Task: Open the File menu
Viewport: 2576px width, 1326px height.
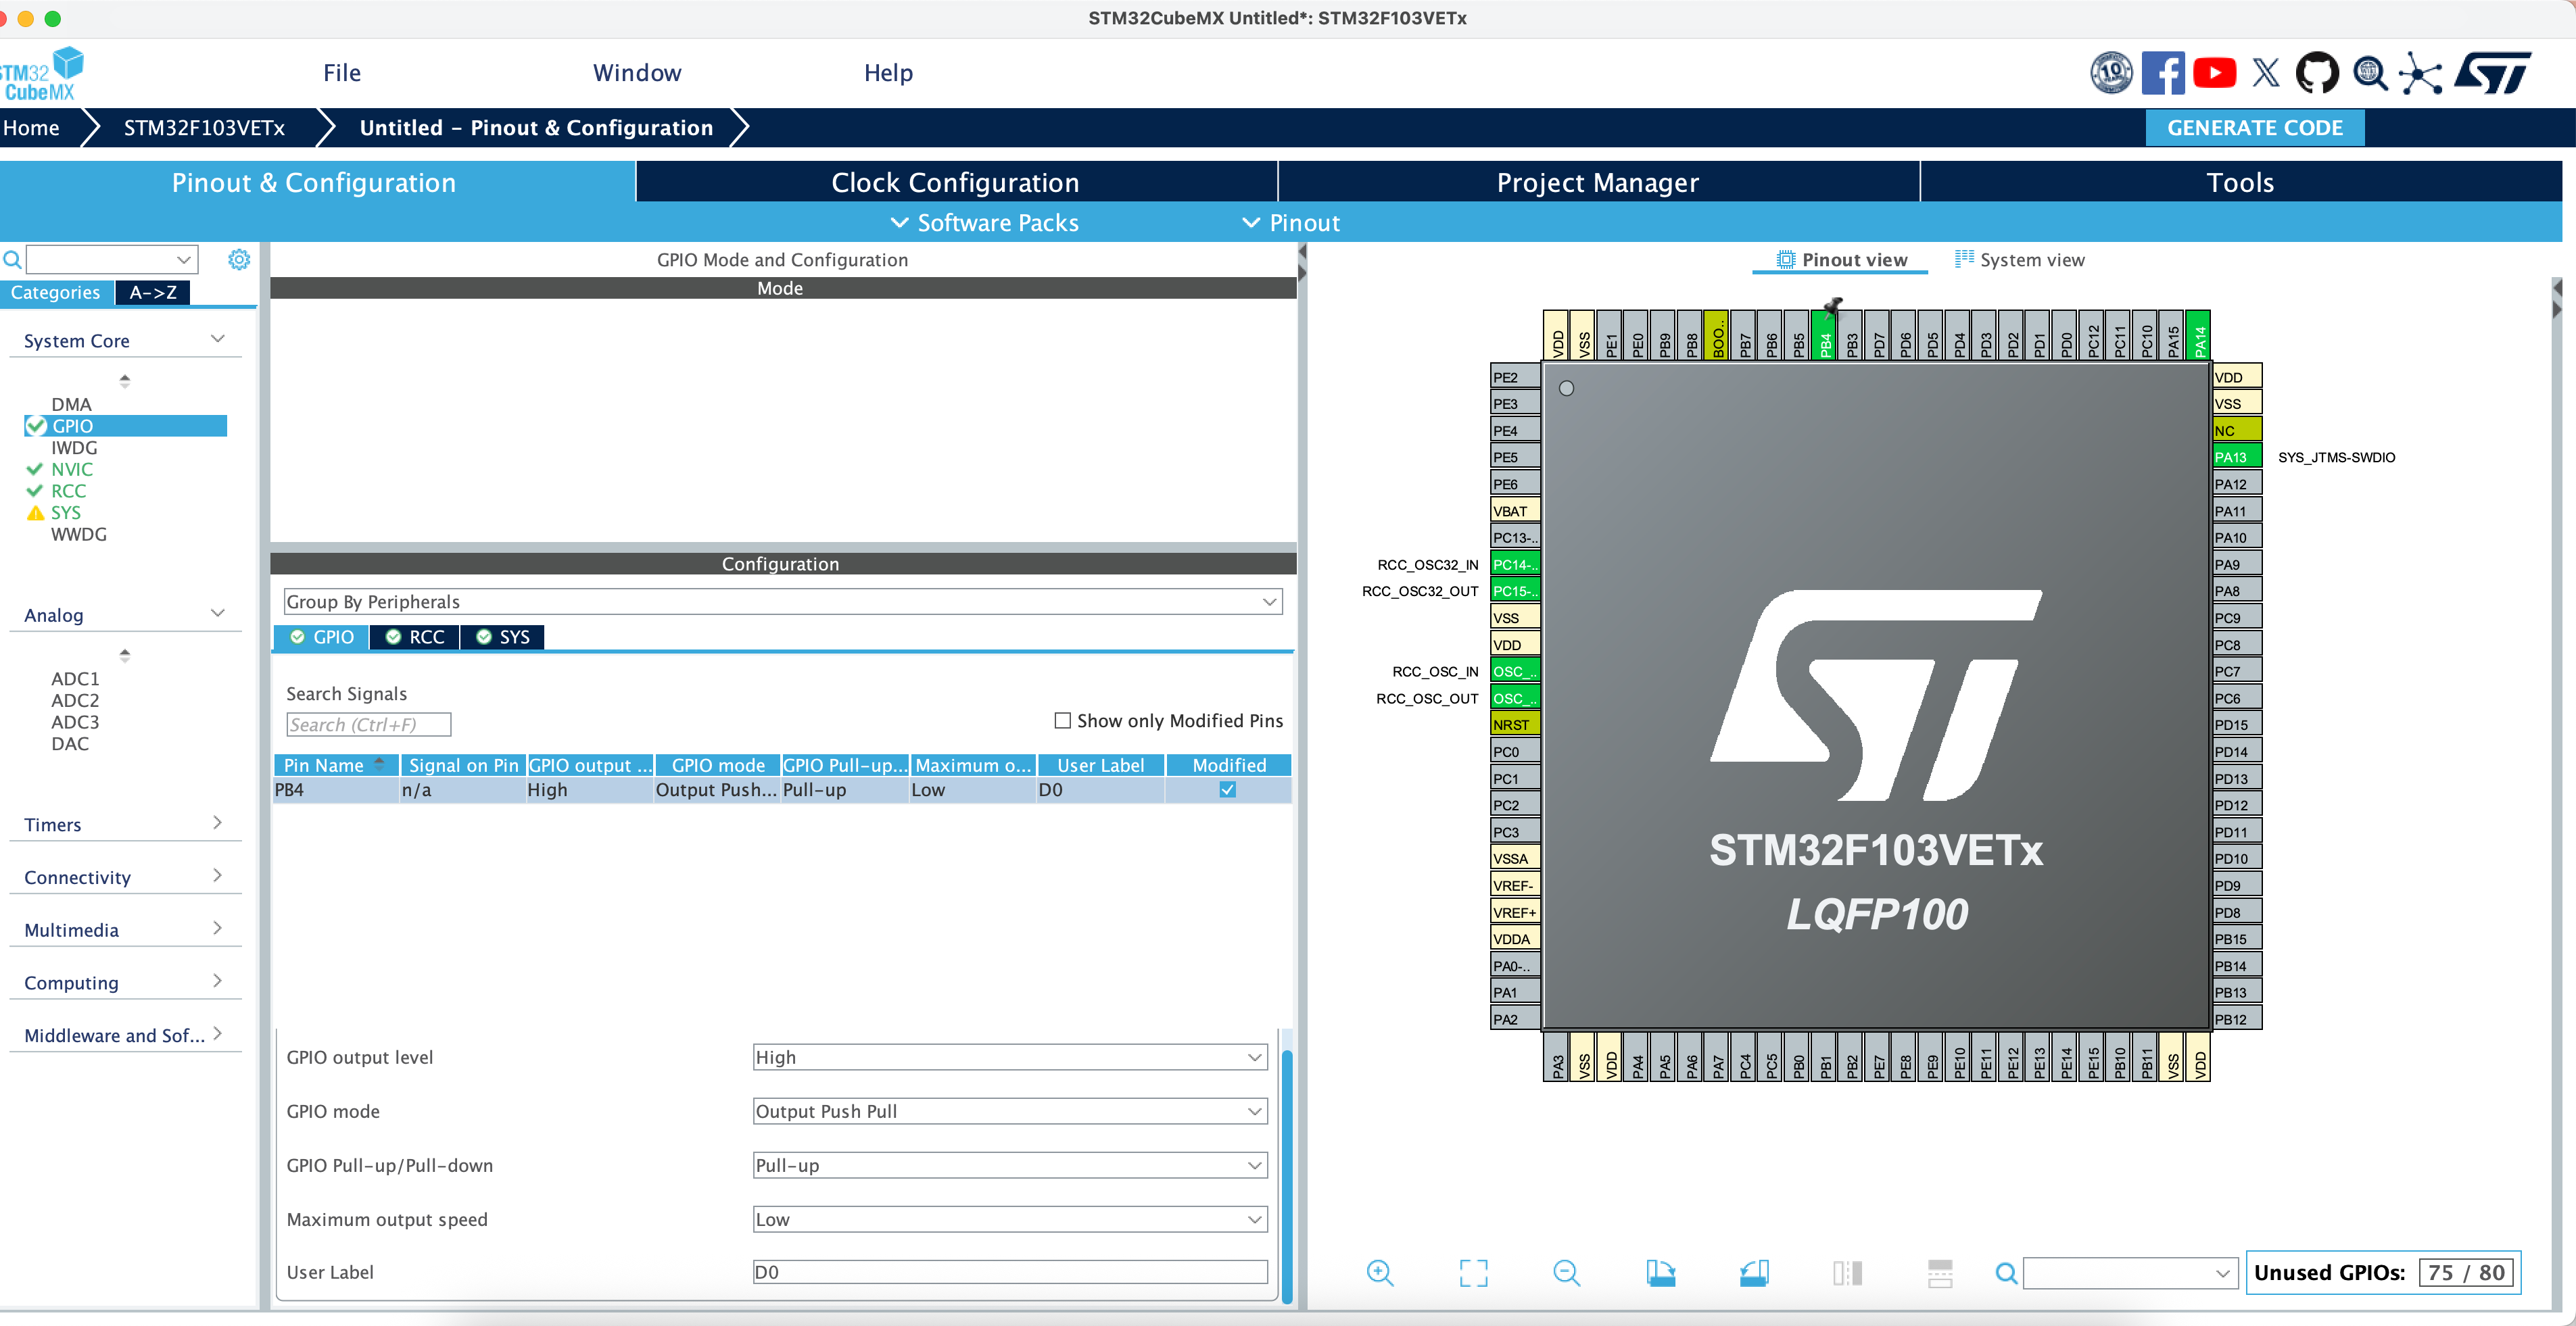Action: (341, 73)
